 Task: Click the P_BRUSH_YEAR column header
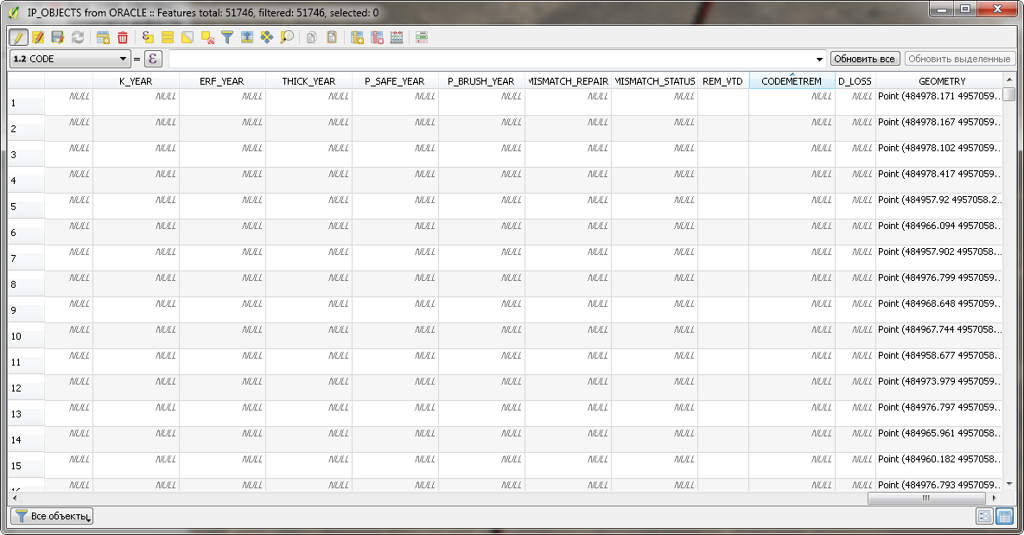tap(481, 81)
